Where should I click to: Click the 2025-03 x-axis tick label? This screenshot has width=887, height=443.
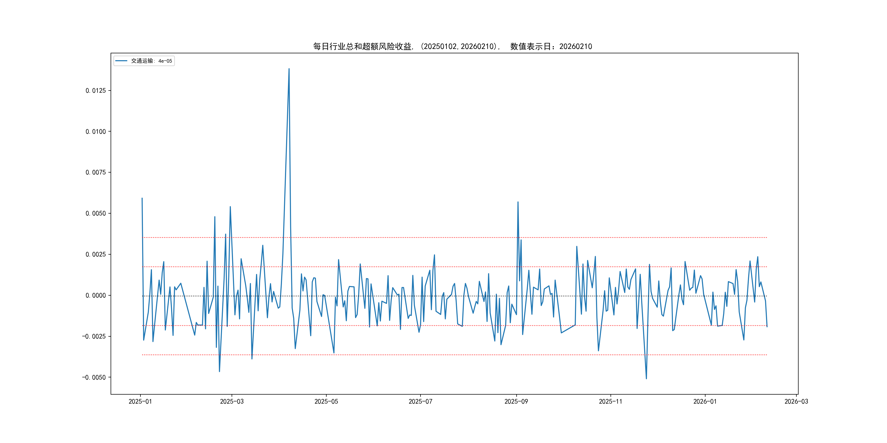click(232, 401)
